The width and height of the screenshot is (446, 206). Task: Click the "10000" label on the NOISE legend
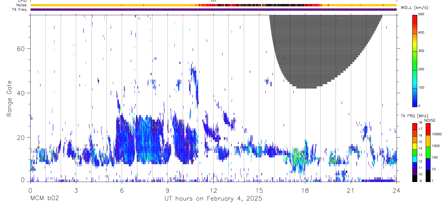437,134
